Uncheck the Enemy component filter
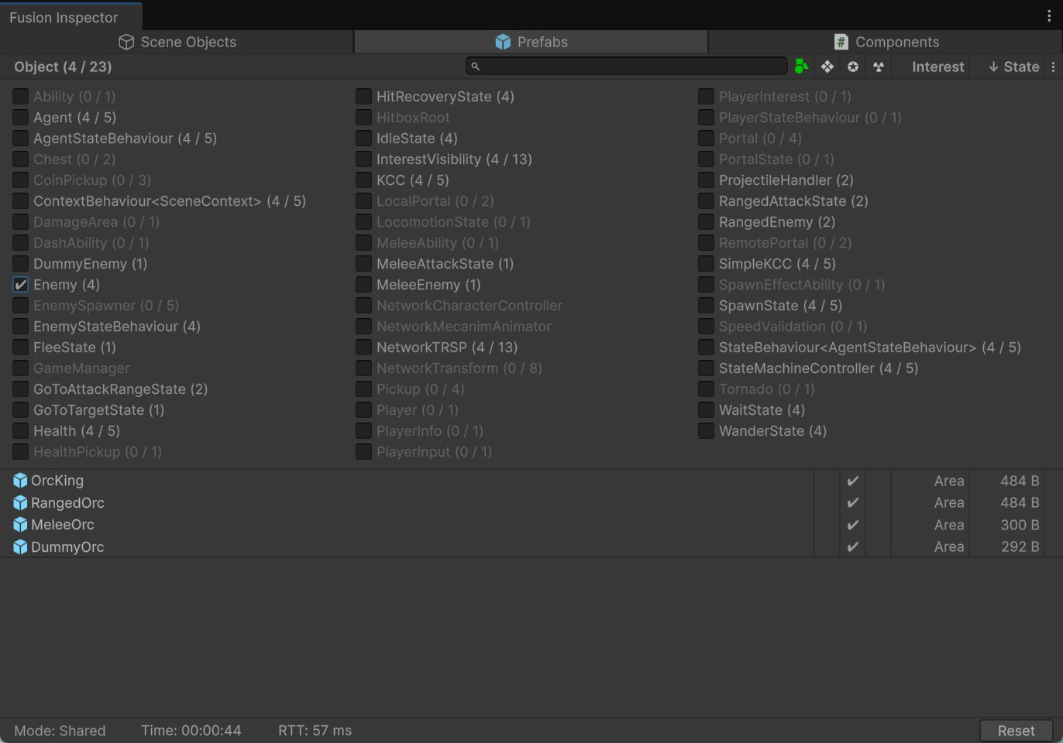 click(x=21, y=285)
